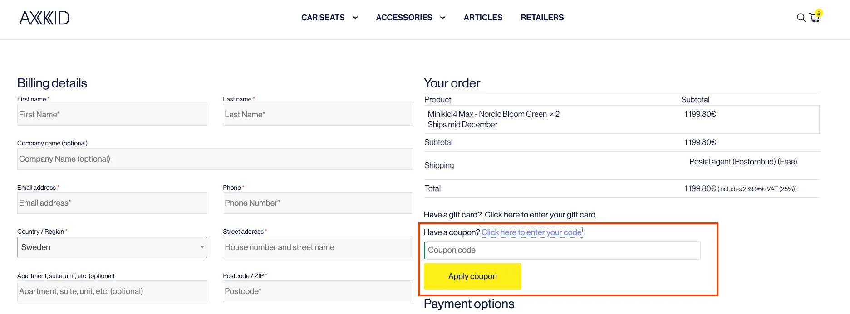
Task: Click into the First Name field
Action: pyautogui.click(x=112, y=115)
